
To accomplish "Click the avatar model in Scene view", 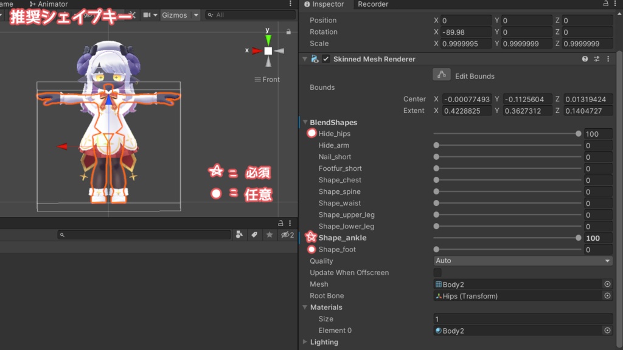I will click(108, 123).
